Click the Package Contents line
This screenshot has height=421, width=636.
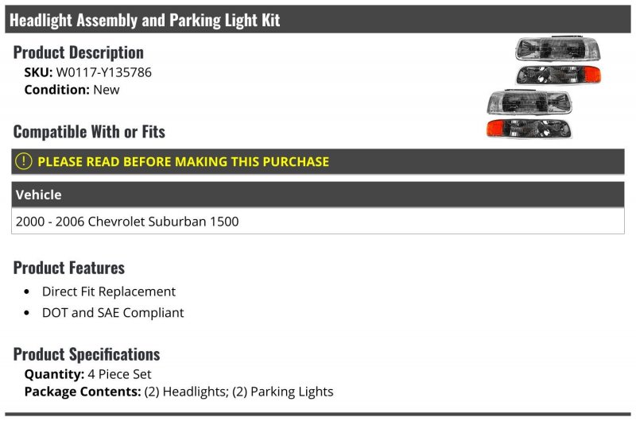click(x=179, y=392)
